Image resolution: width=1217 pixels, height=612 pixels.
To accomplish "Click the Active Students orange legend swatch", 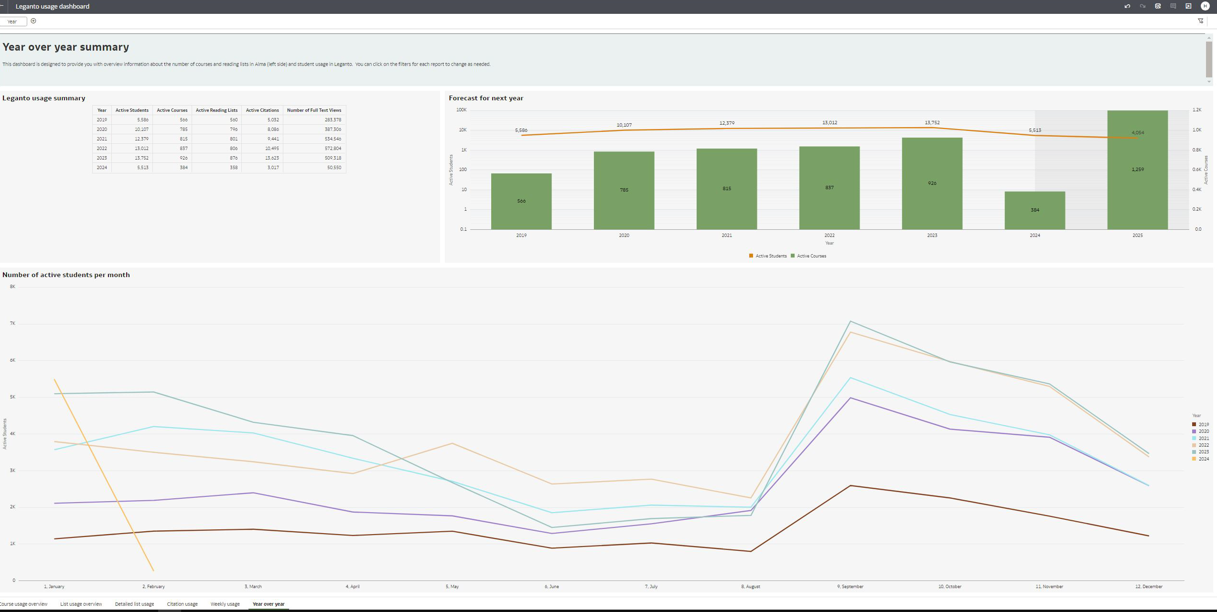I will [x=751, y=256].
